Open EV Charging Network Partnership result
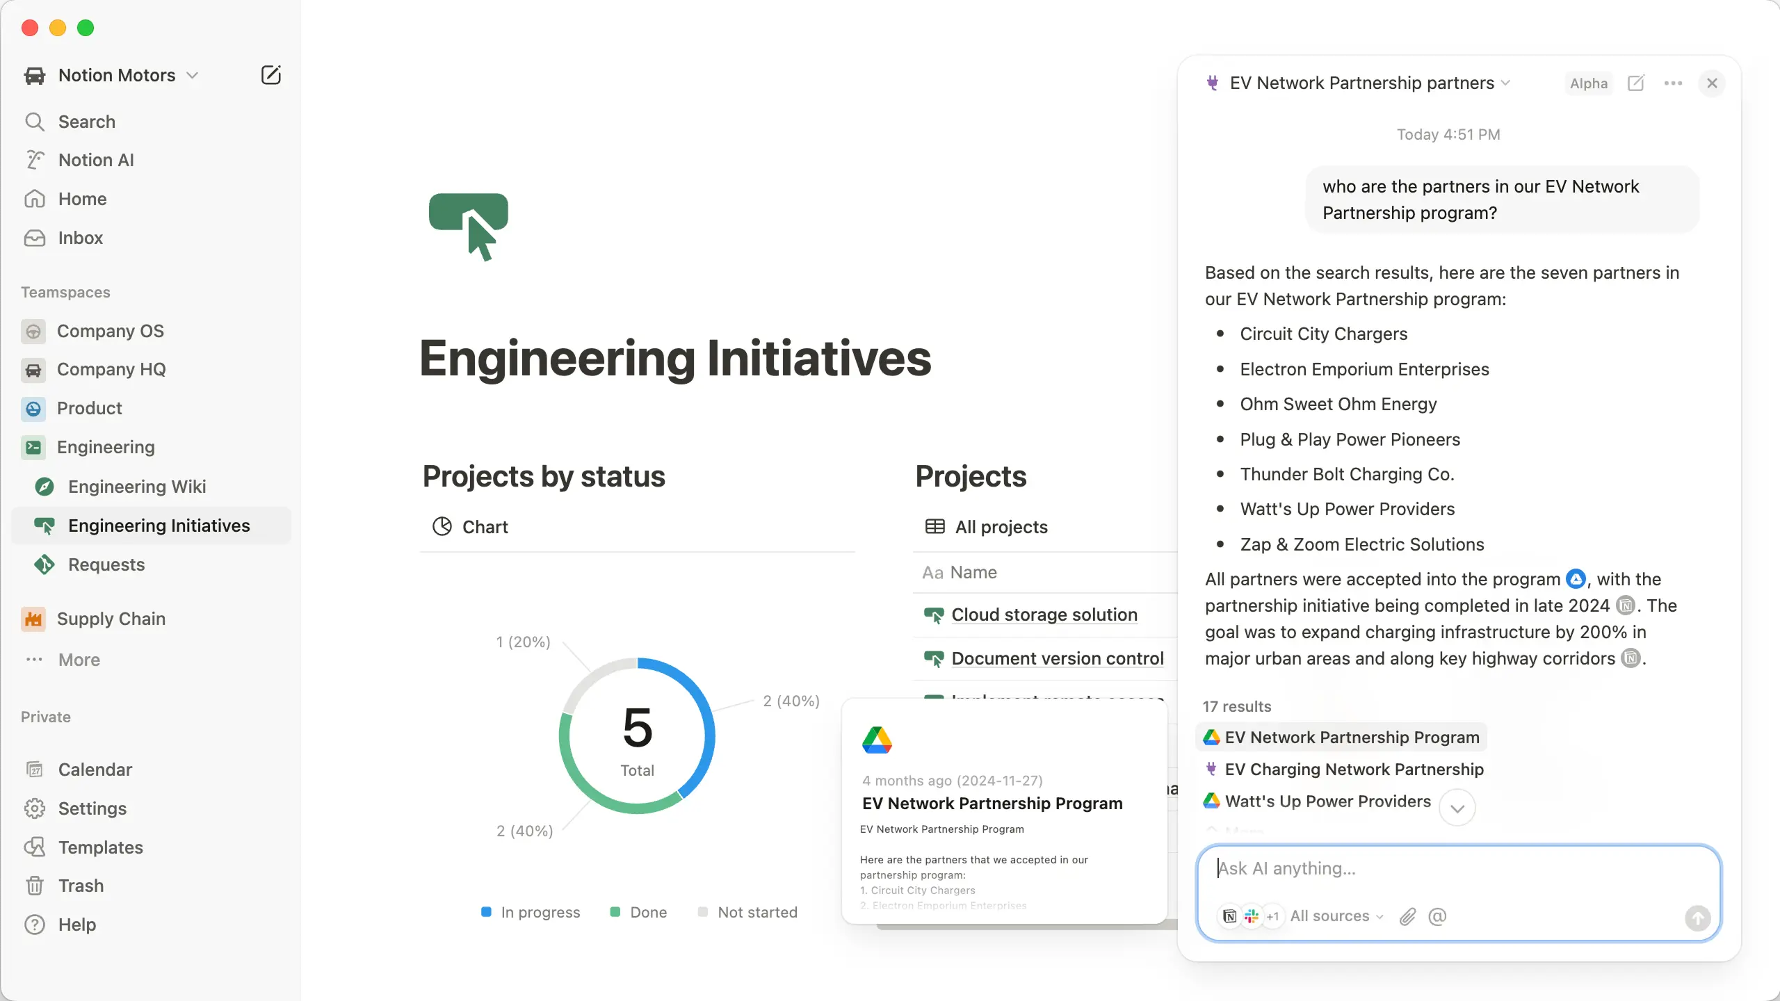The width and height of the screenshot is (1780, 1001). [1353, 770]
